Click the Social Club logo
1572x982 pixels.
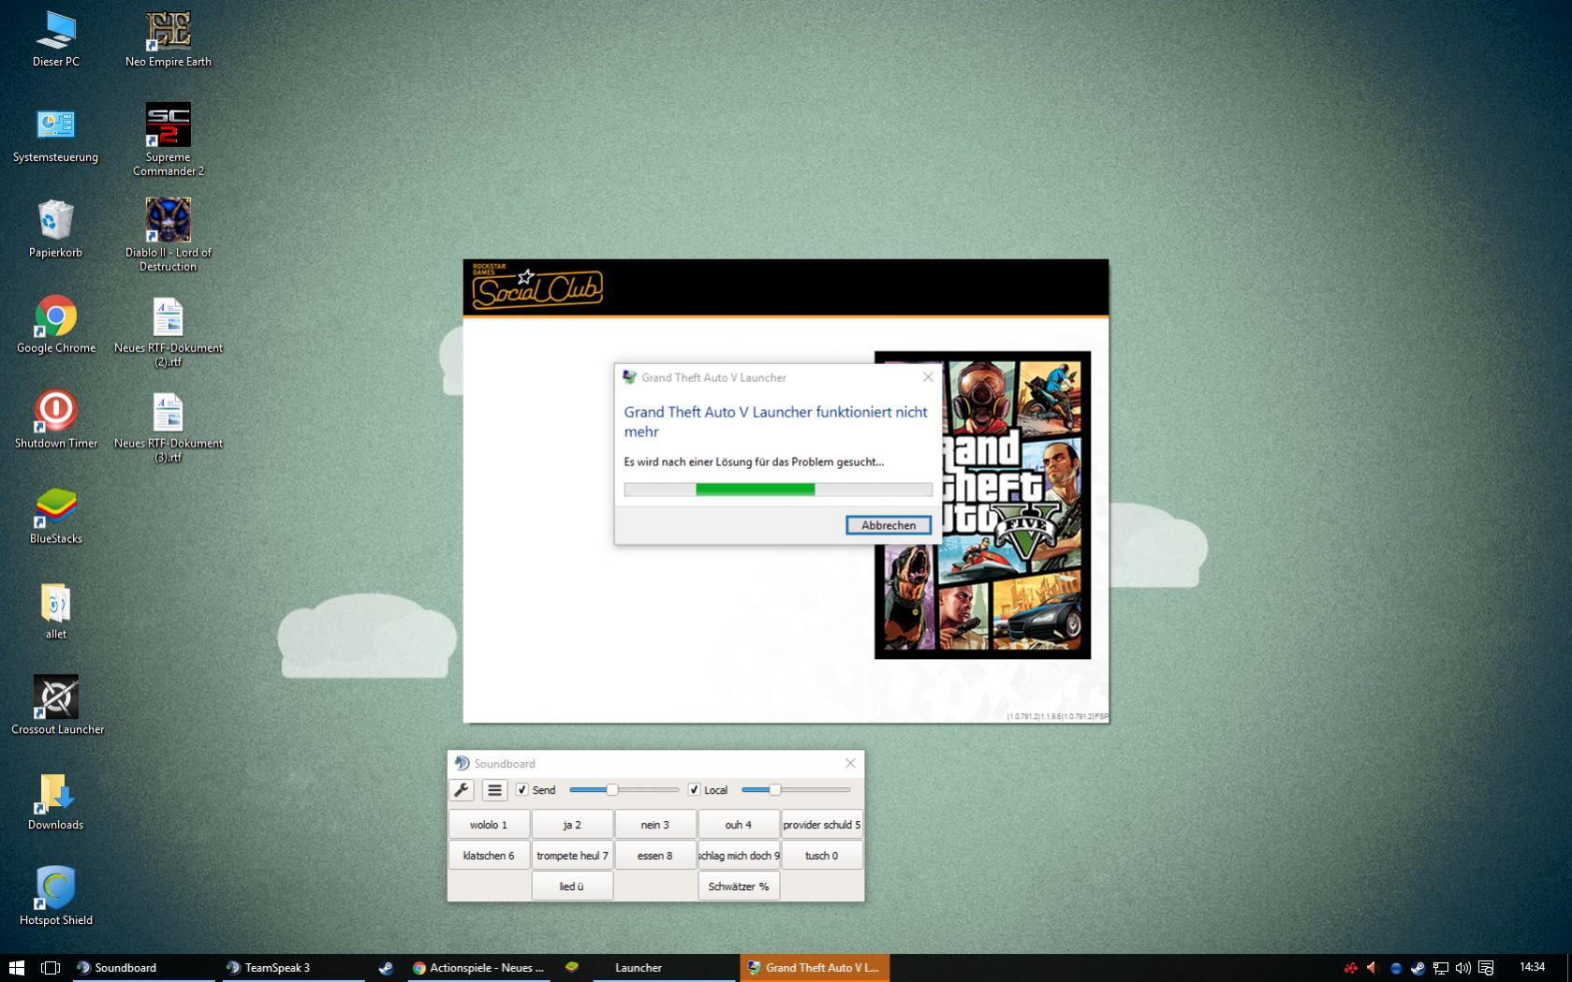point(537,287)
